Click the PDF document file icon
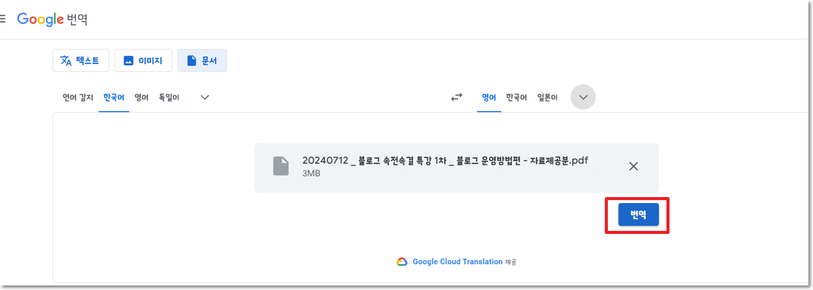Viewport: 813px width, 290px height. click(281, 166)
